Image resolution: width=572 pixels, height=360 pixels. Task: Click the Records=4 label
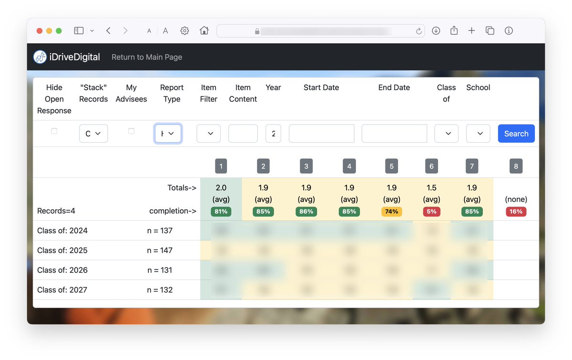[x=56, y=211]
